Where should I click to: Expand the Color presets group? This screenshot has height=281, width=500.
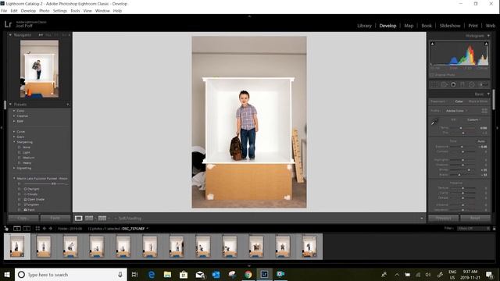14,111
